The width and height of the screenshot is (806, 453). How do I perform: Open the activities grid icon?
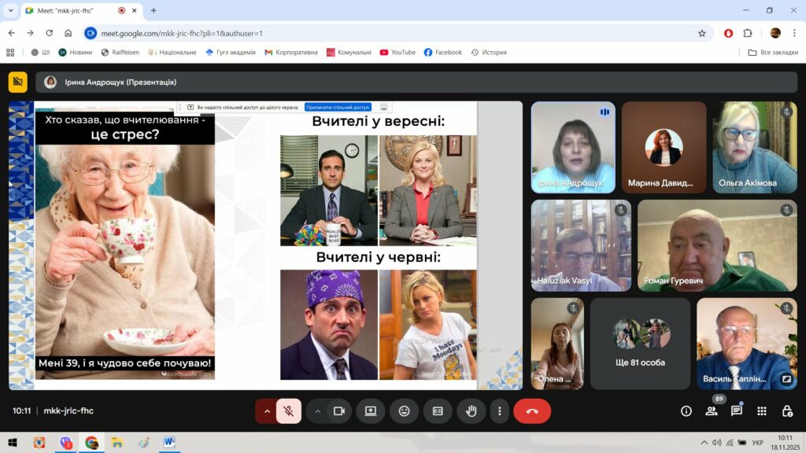pos(762,411)
